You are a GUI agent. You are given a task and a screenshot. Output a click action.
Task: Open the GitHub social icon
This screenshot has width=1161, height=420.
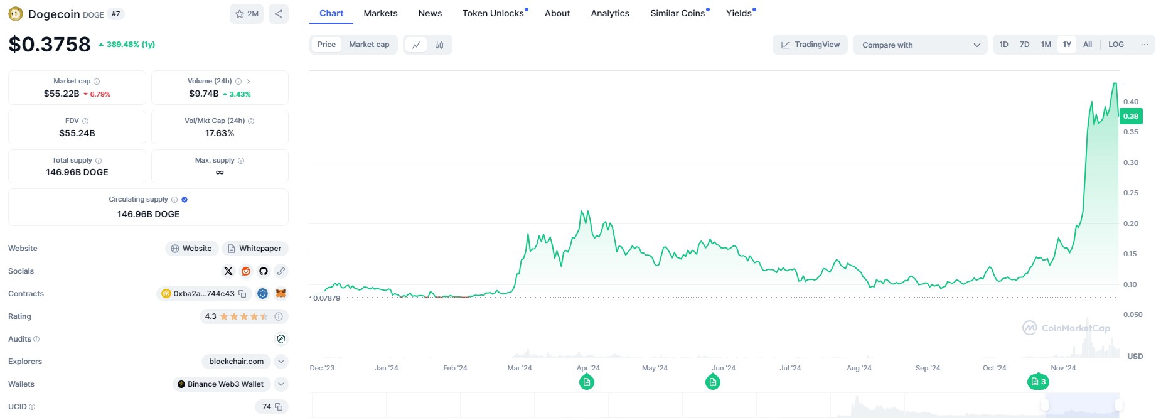point(264,271)
